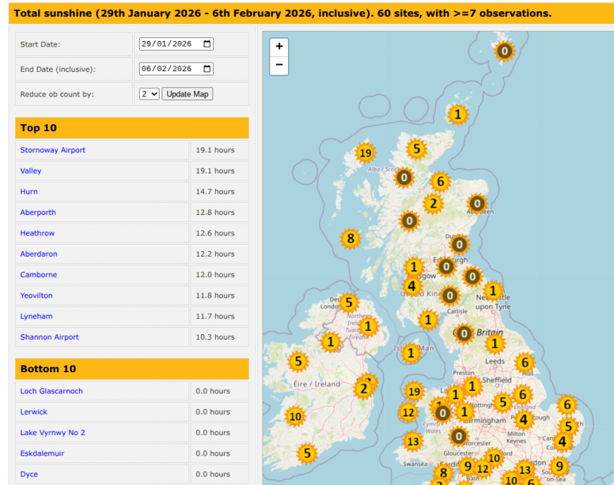Image resolution: width=614 pixels, height=485 pixels.
Task: Click the sun marker showing 10 in southwest Ireland
Action: point(295,417)
